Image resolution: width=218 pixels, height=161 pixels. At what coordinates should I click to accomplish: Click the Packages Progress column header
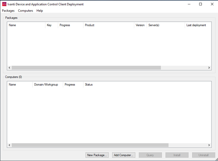point(70,25)
